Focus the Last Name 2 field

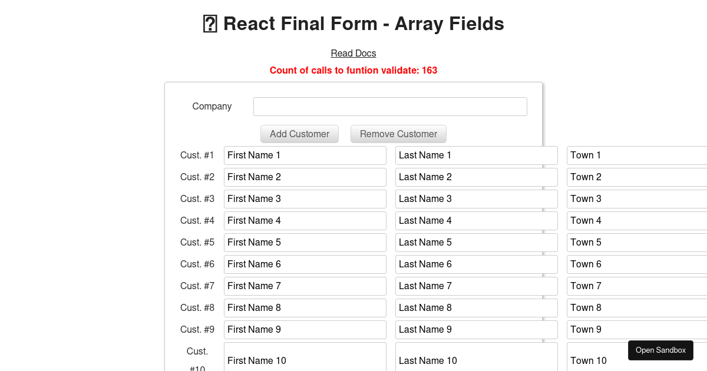477,177
